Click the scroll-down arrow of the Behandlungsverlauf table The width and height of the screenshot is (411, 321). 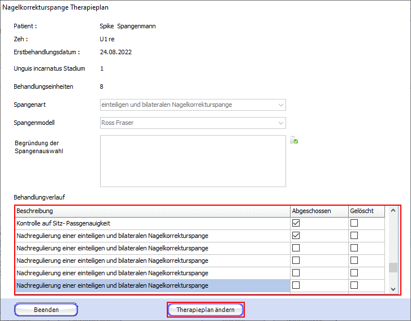(393, 289)
